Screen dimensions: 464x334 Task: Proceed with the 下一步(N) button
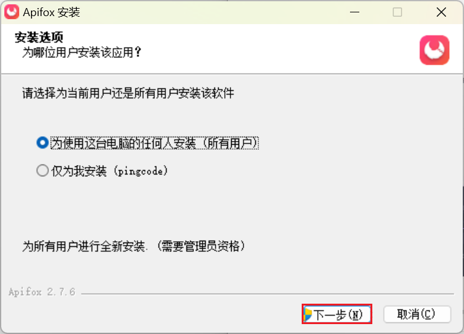tap(337, 314)
